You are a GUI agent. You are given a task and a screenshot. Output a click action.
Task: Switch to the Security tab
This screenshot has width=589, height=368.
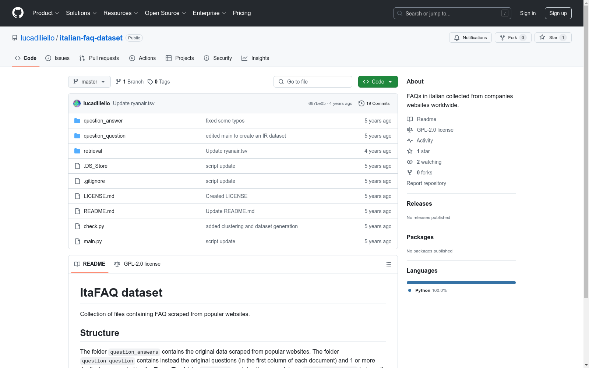(218, 58)
